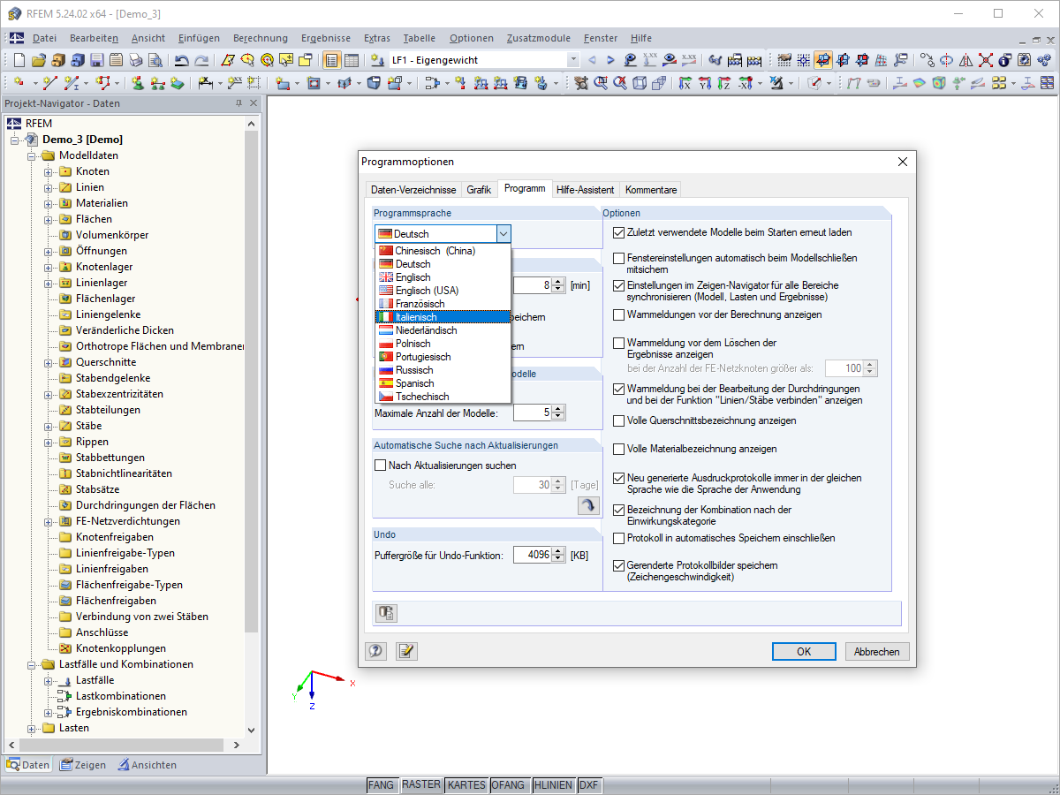Toggle 'Einstellungen im Zeigen-Navigator' checkbox

click(x=619, y=286)
